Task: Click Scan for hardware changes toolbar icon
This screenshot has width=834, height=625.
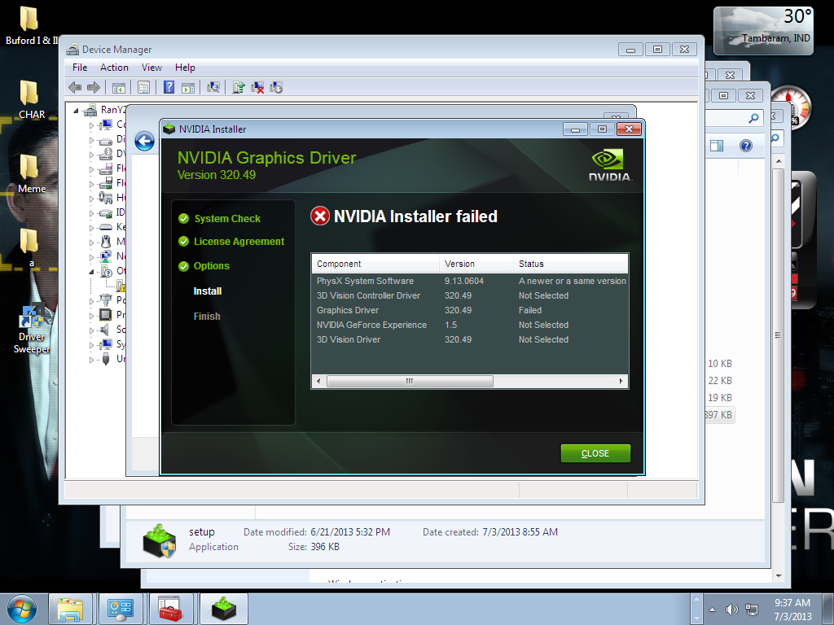Action: point(213,88)
